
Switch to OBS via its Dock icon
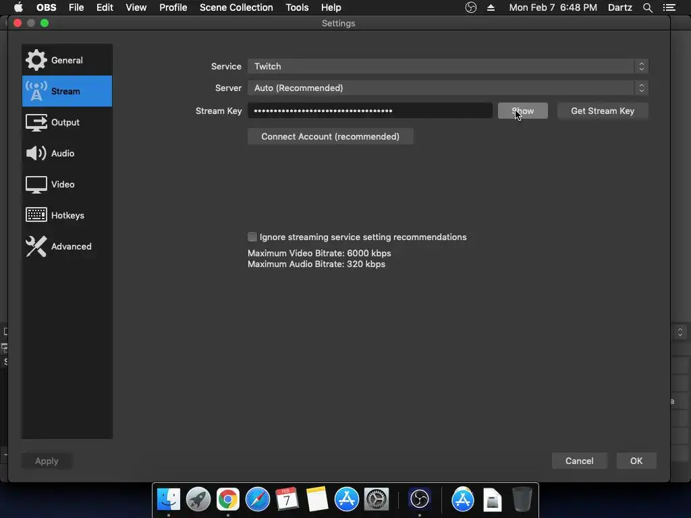pyautogui.click(x=420, y=500)
